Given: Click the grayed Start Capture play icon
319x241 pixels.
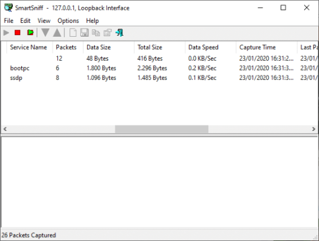Looking at the screenshot, I should tap(6, 33).
